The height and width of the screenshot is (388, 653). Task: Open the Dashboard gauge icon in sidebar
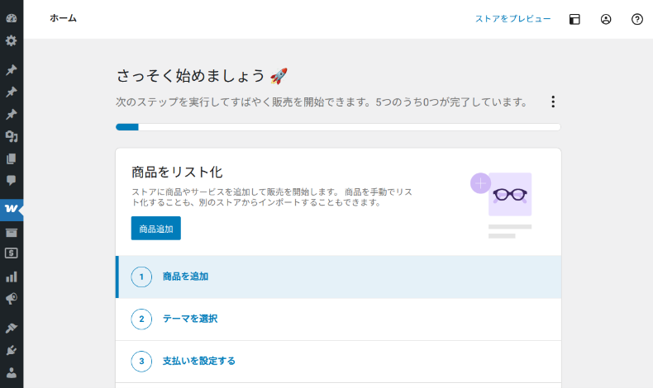(x=12, y=18)
